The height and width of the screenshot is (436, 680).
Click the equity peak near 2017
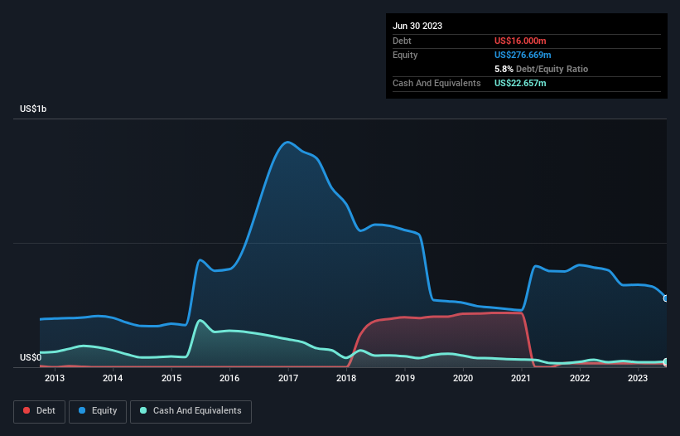287,142
